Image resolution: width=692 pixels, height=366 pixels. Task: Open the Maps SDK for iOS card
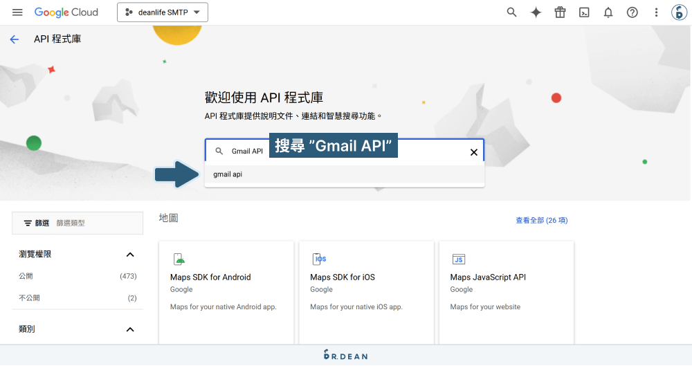(366, 292)
